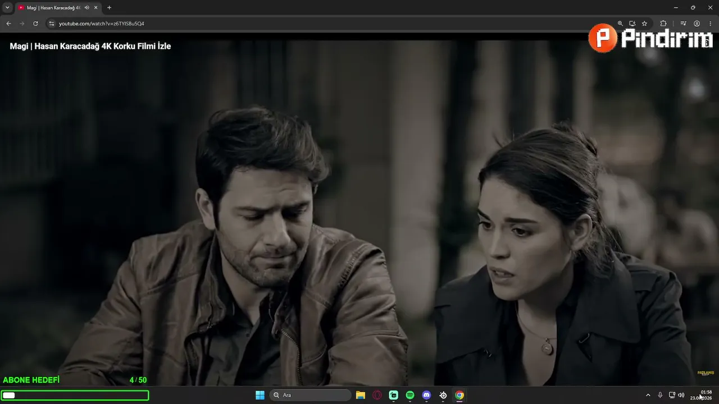Open Opera GX from the taskbar
The width and height of the screenshot is (719, 404).
click(x=377, y=395)
